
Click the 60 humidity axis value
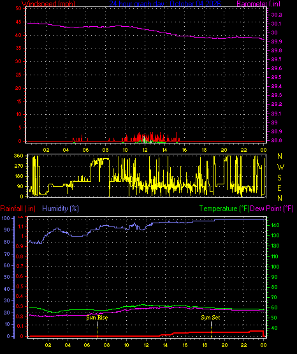[x=7, y=265]
